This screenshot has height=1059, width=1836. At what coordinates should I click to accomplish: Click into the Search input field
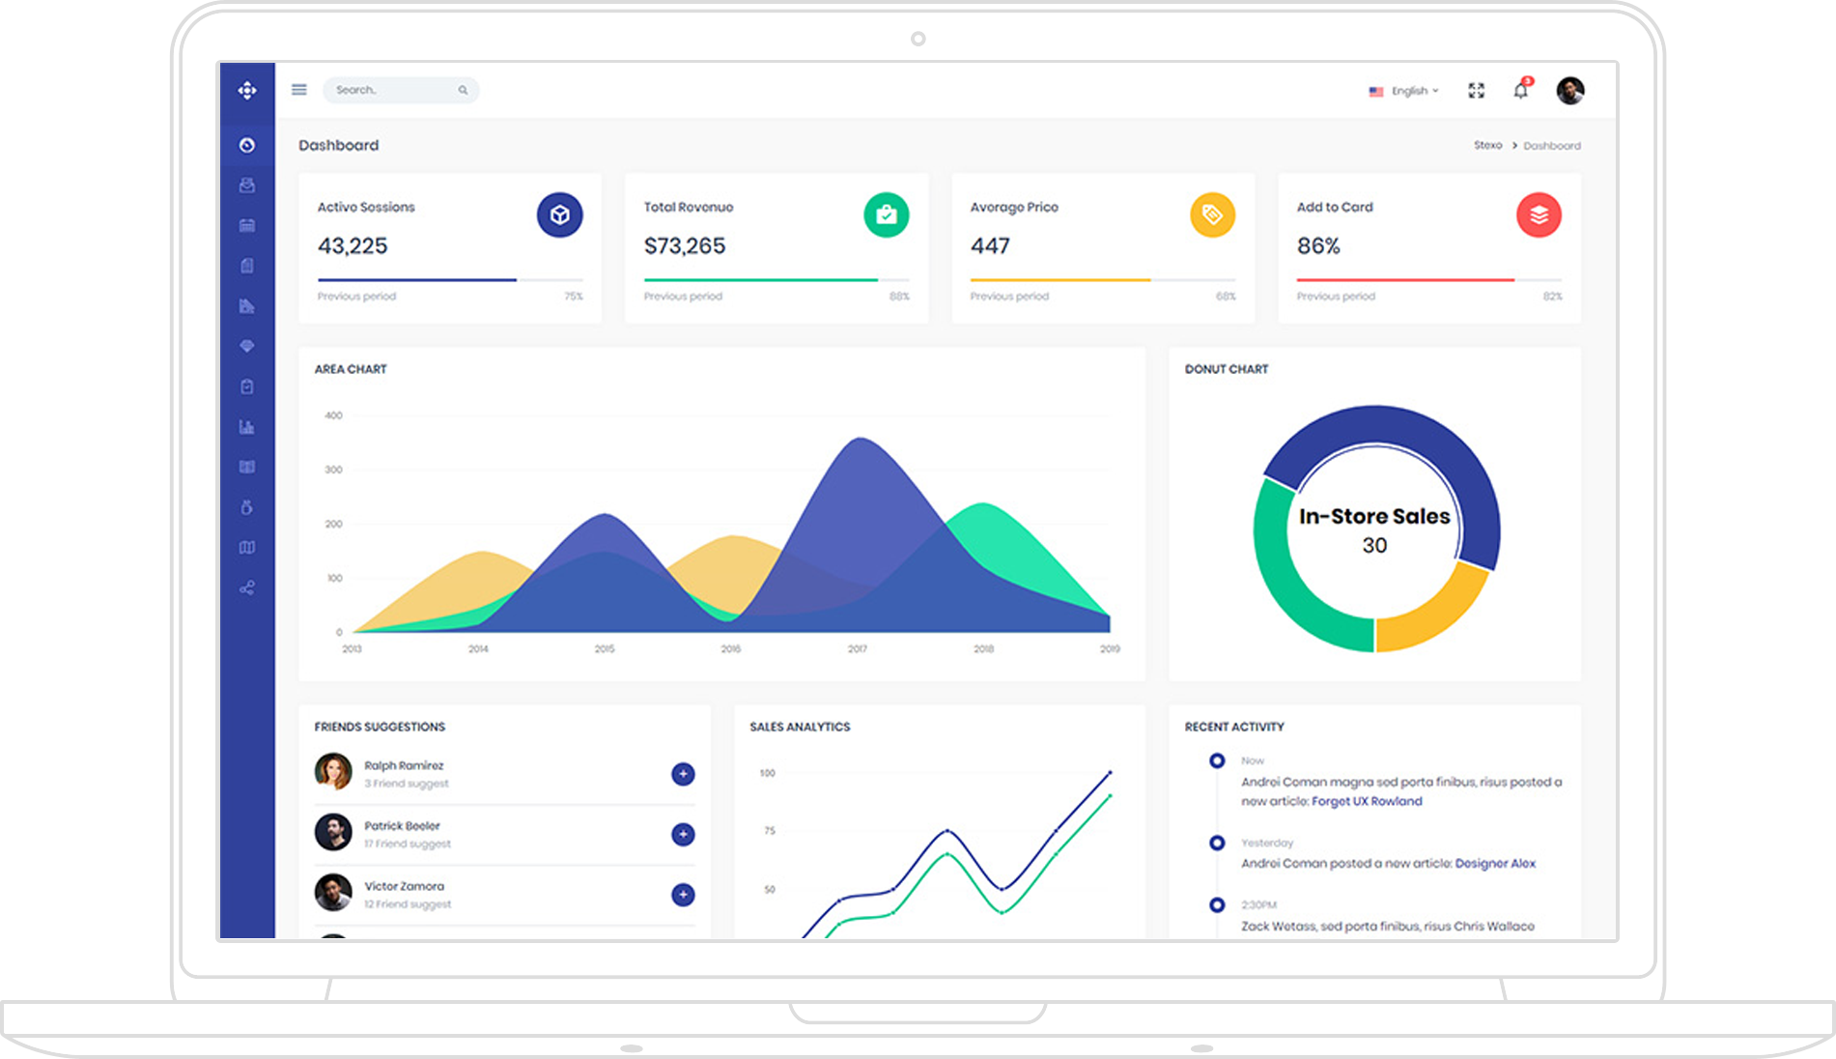click(391, 90)
